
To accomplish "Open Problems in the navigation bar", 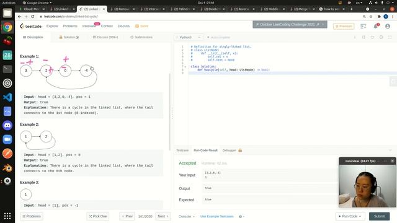I will tap(70, 26).
